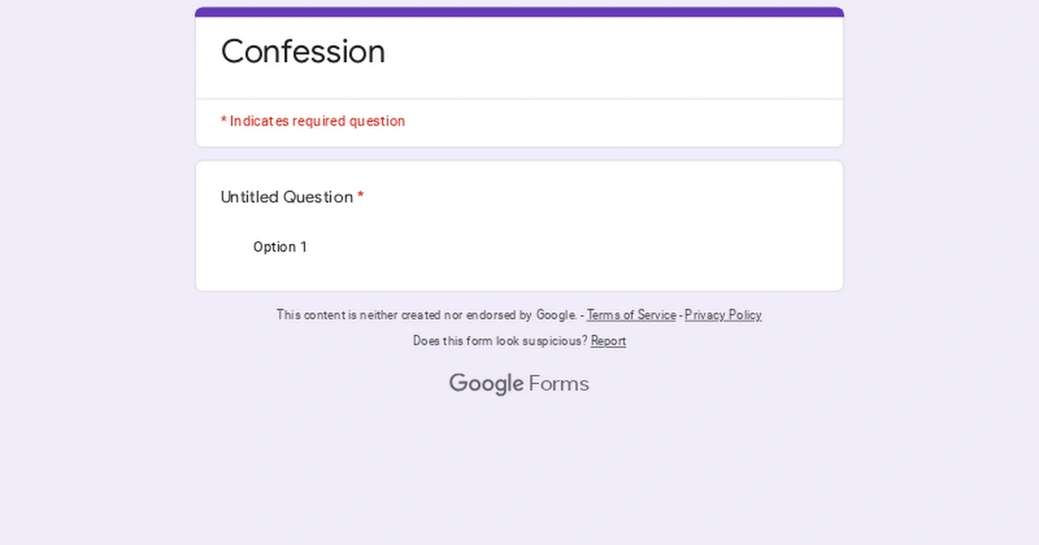The width and height of the screenshot is (1039, 545).
Task: Click the Google wordmark in the footer
Action: click(x=487, y=382)
